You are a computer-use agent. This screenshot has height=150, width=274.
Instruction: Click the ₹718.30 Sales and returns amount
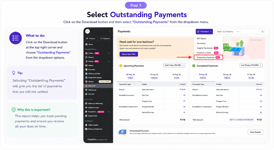tap(182, 90)
